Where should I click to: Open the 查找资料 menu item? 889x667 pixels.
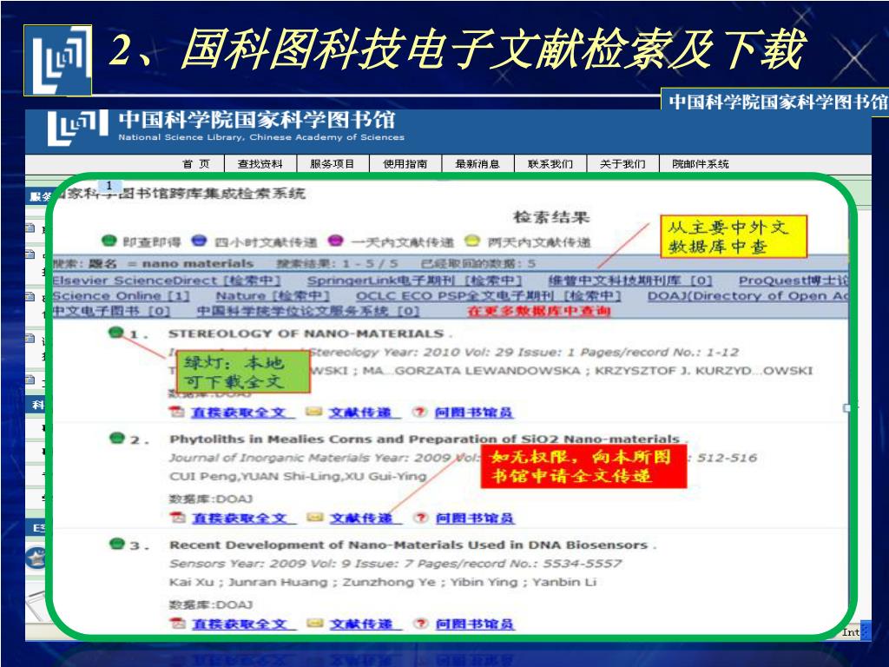point(260,164)
